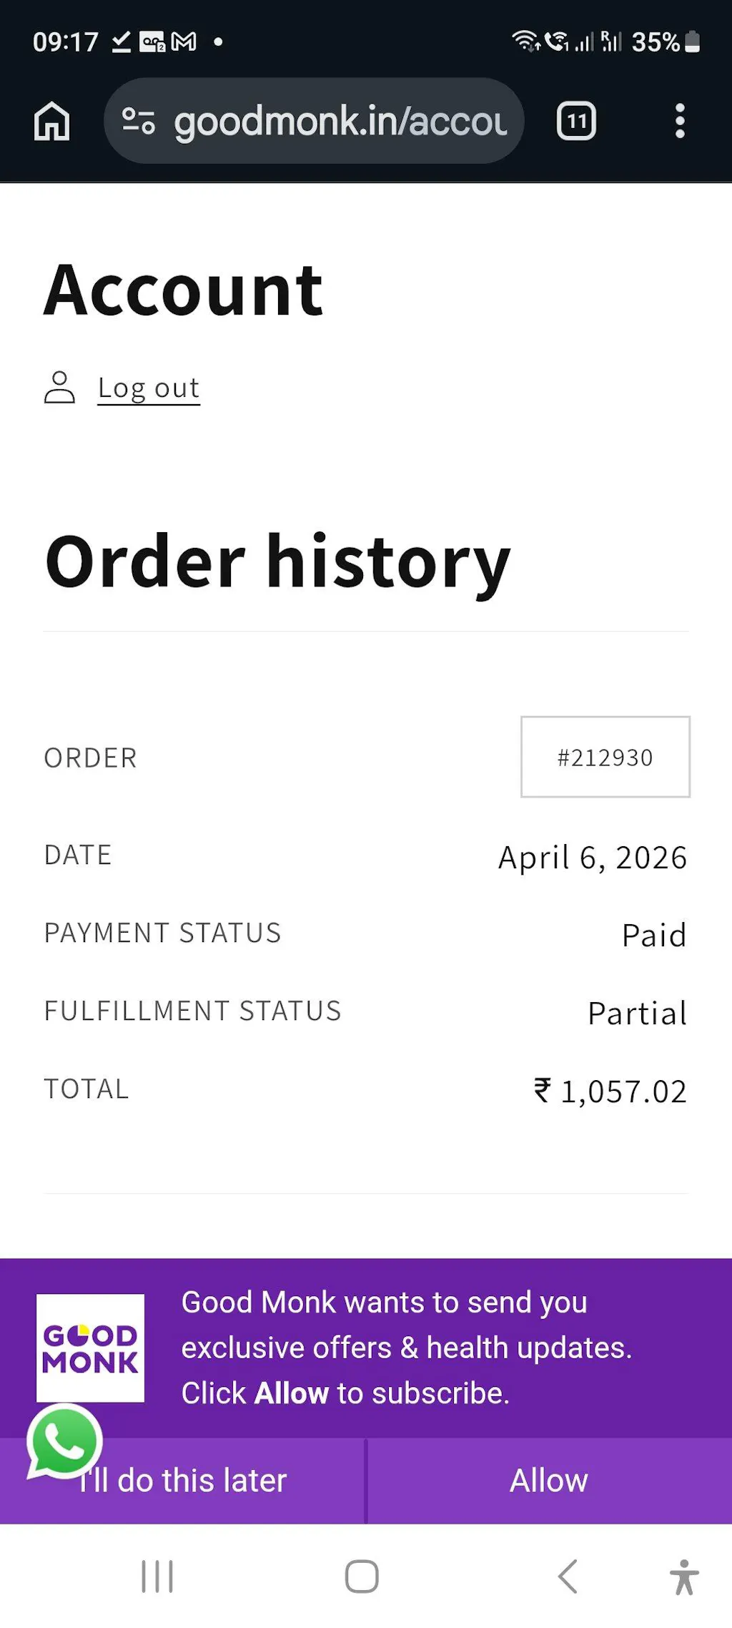Viewport: 732px width, 1628px height.
Task: Tap the order total ₹ 1,057.02
Action: 610,1092
